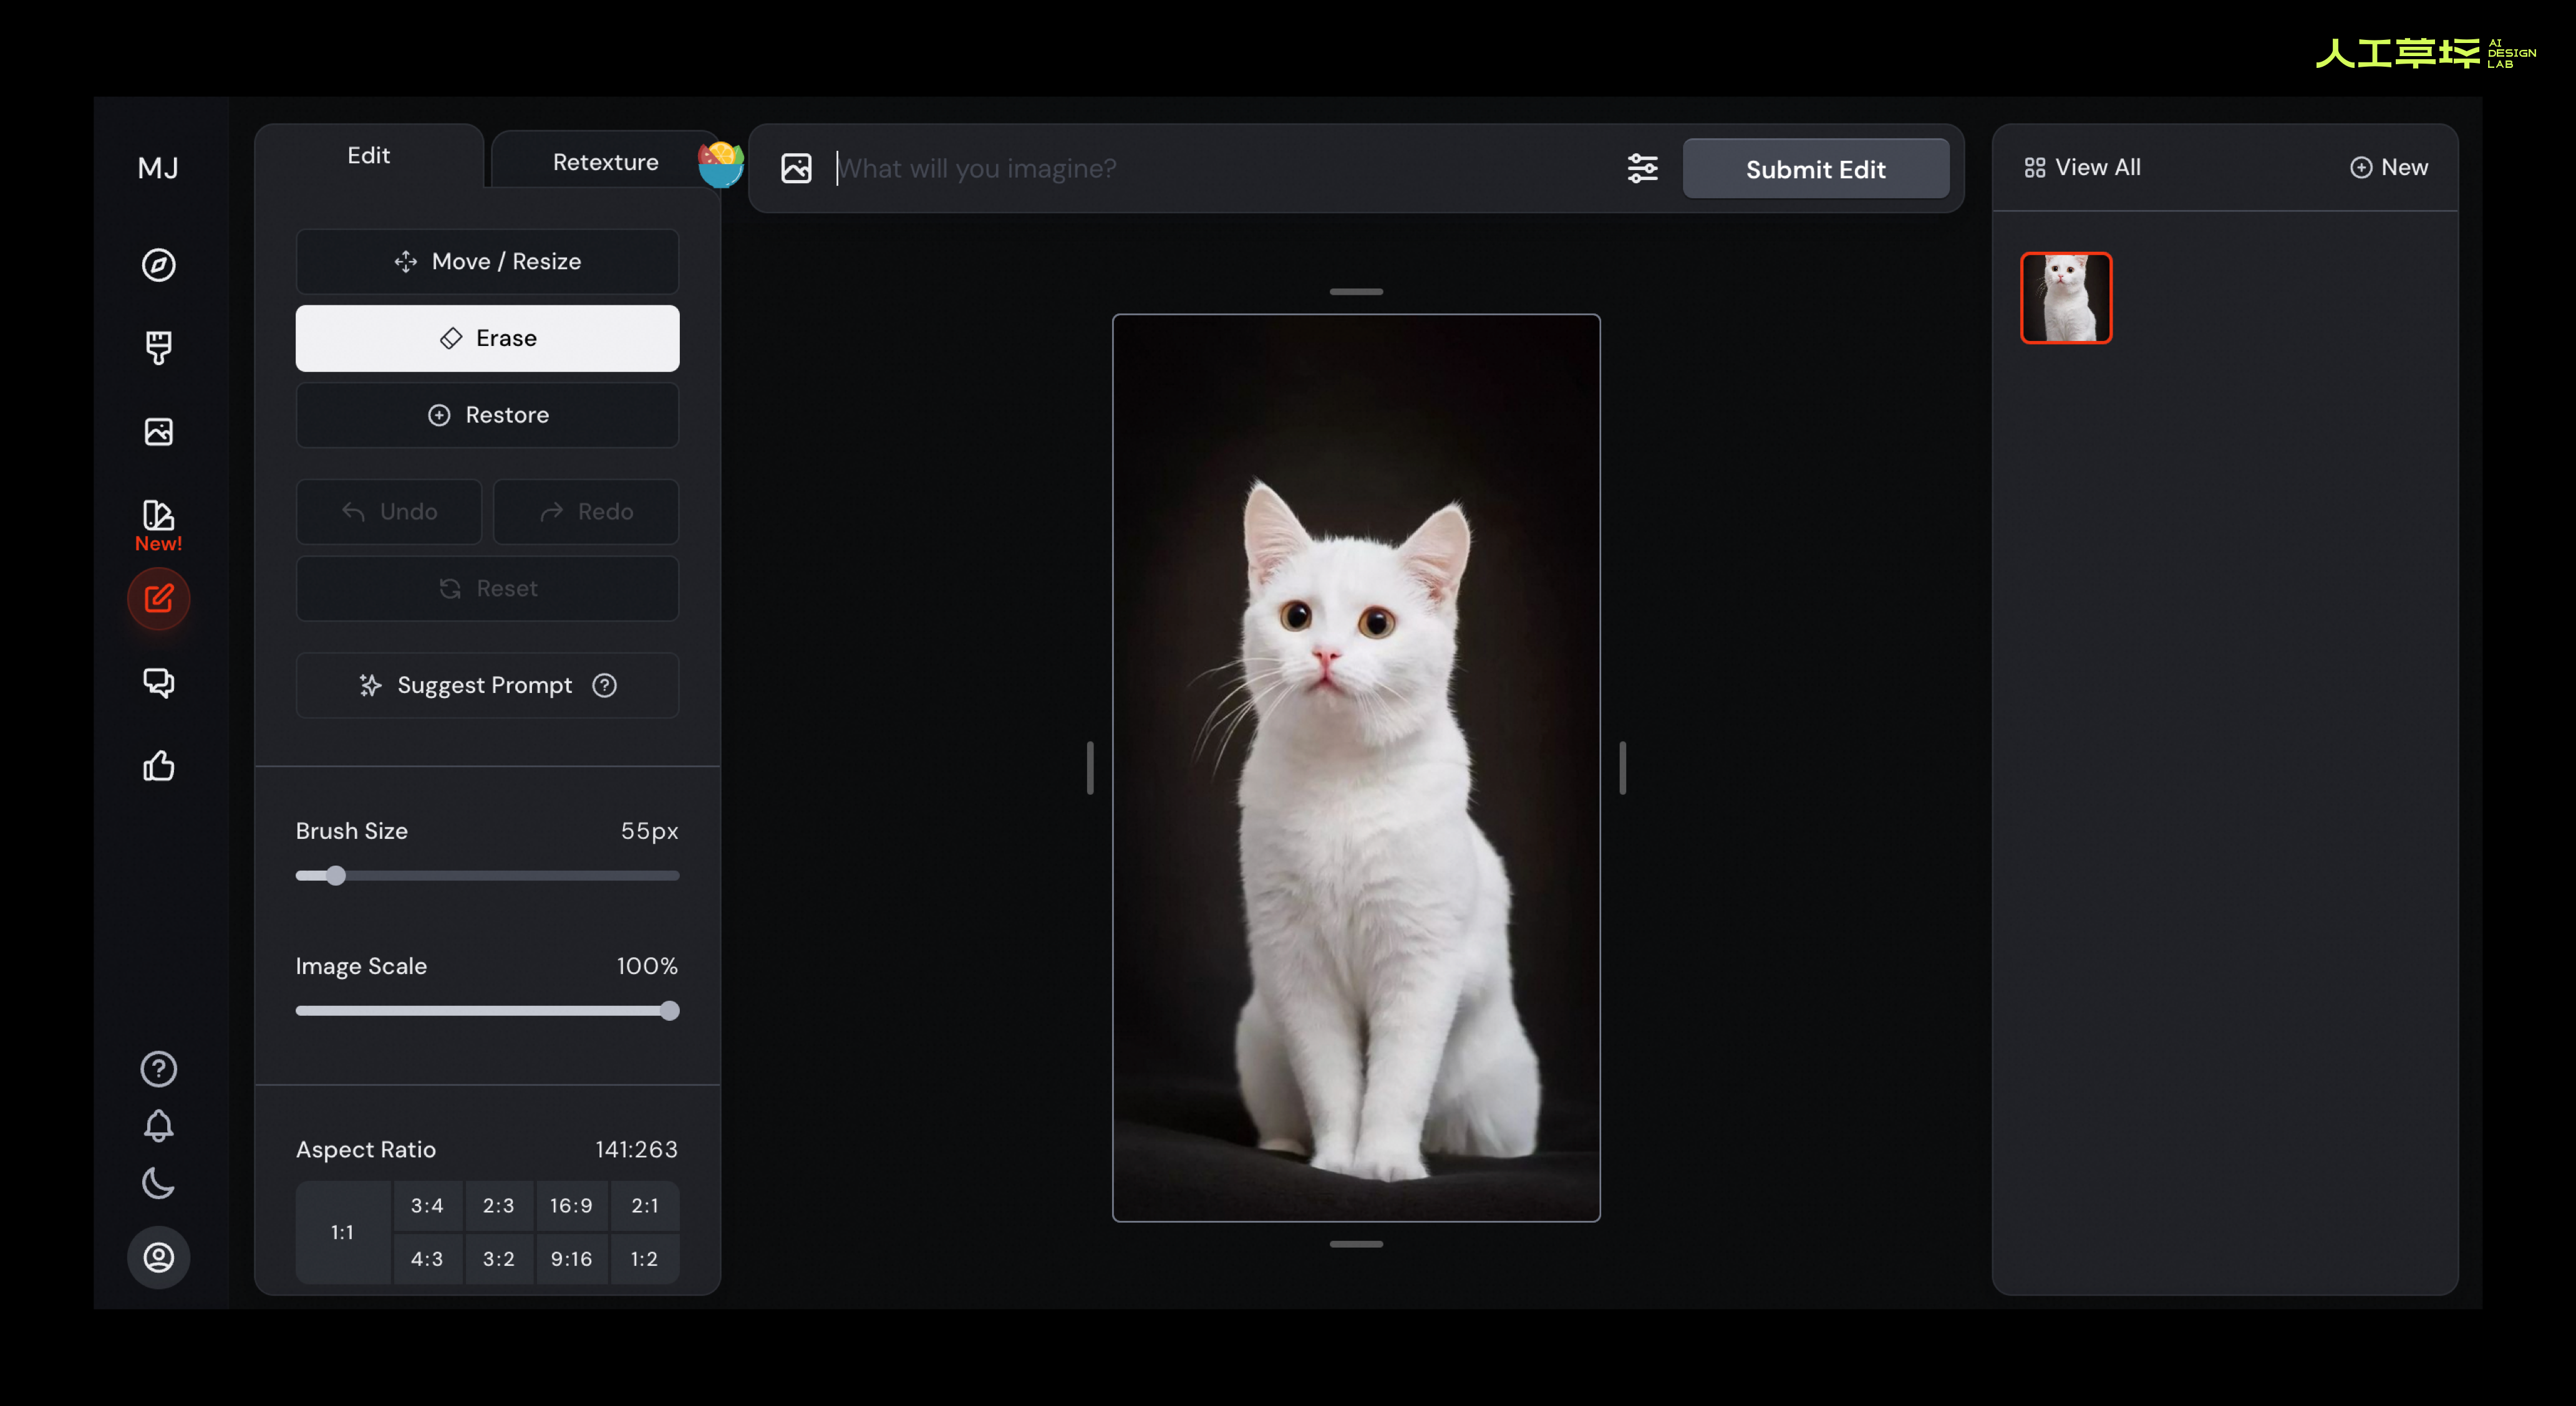
Task: Select the Move / Resize tool
Action: click(x=487, y=262)
